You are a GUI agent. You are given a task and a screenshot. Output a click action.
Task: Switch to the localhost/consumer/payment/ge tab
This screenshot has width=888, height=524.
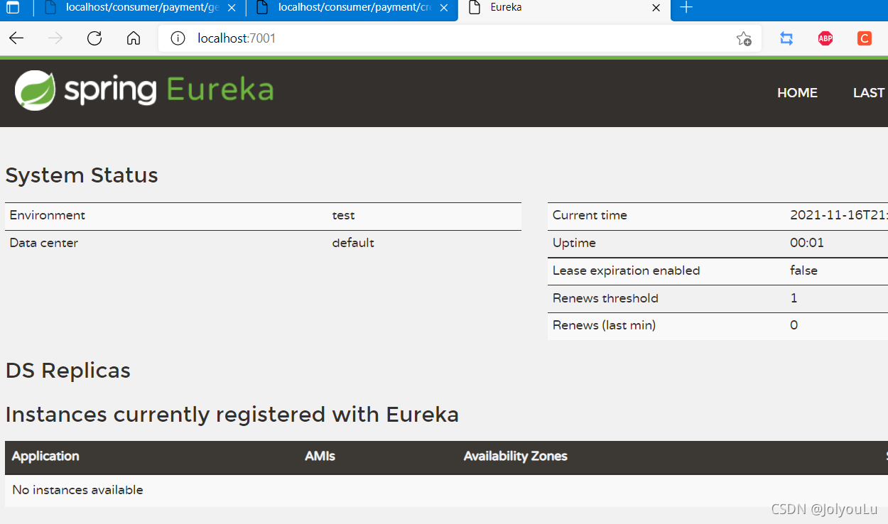[x=141, y=9]
